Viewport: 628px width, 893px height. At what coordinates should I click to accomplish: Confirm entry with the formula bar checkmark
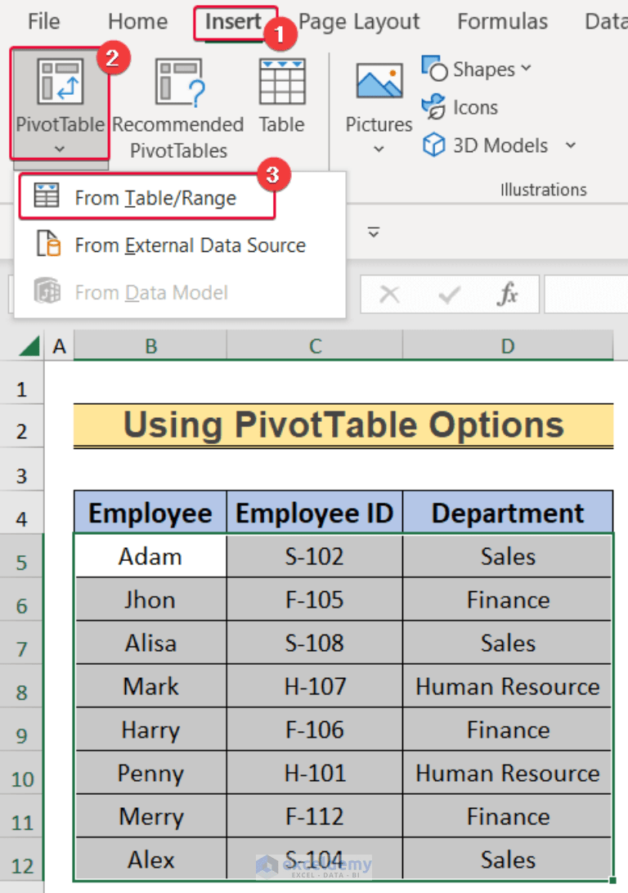pos(449,294)
